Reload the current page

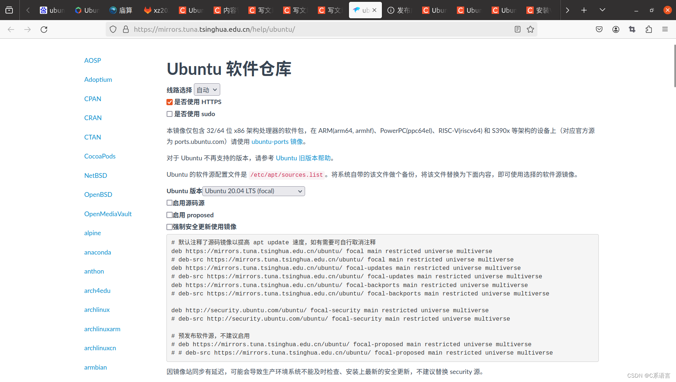(44, 29)
